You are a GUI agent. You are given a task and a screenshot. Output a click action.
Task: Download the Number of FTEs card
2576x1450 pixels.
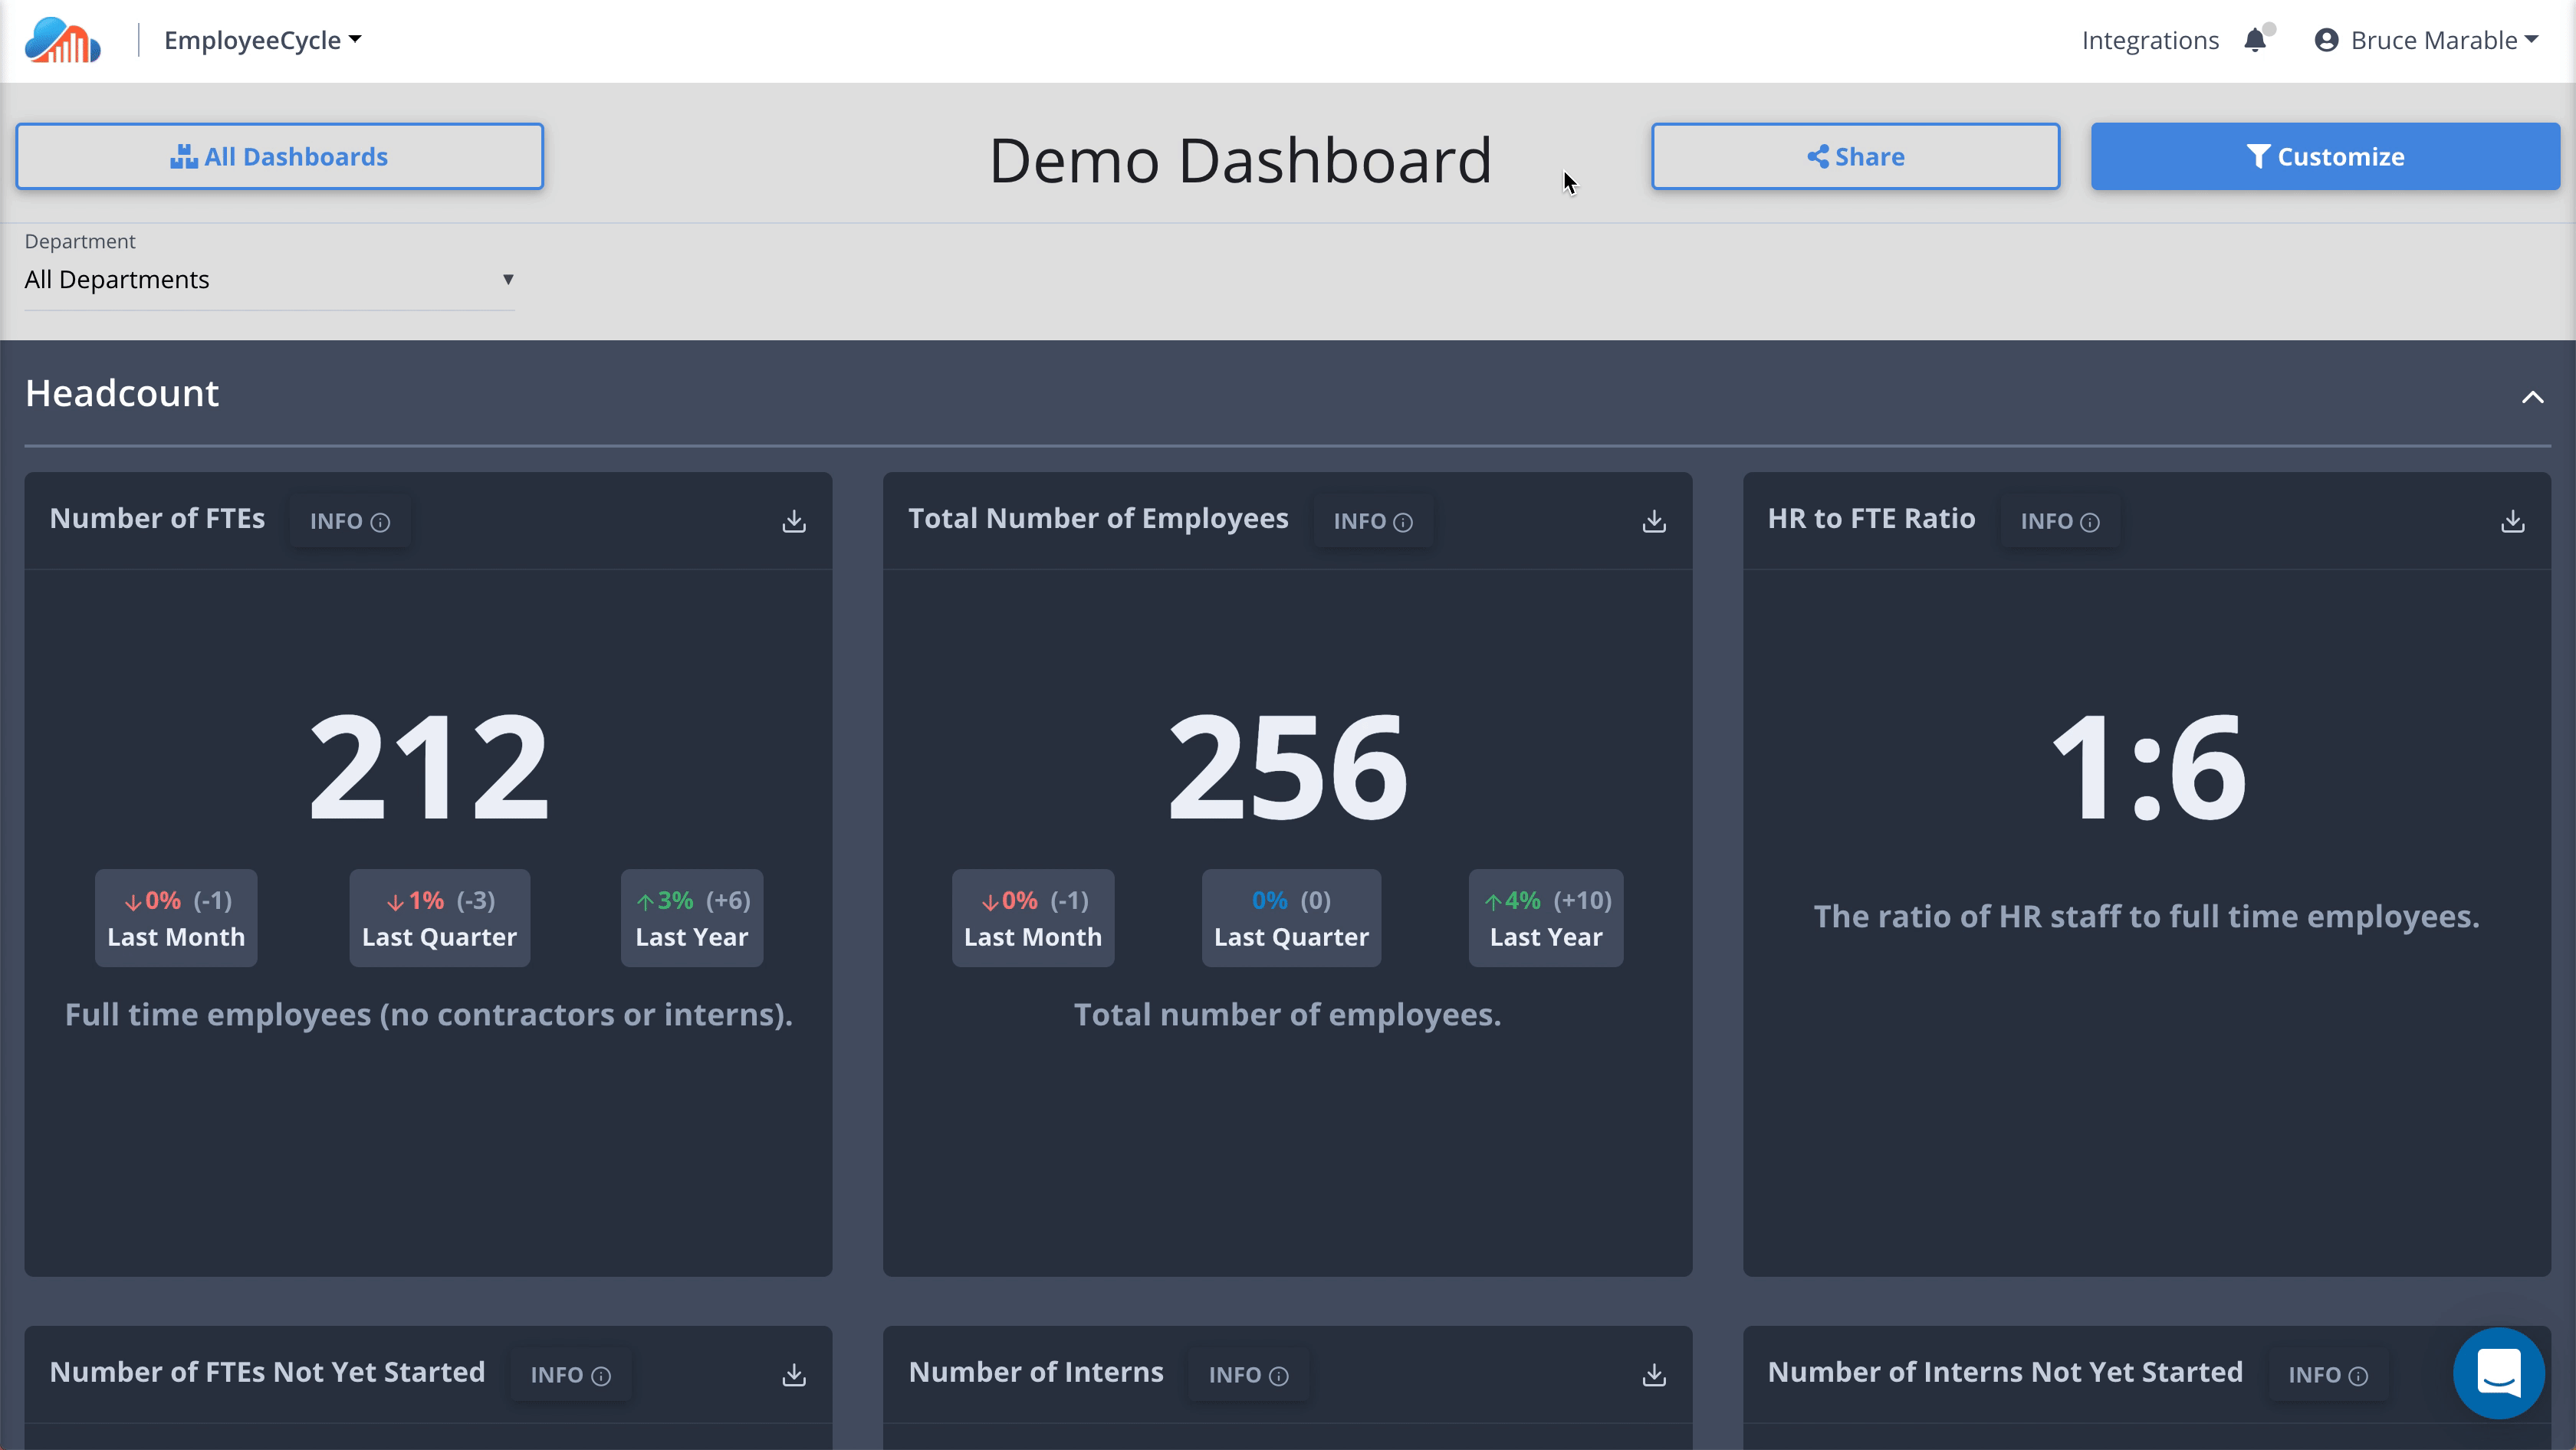[794, 520]
